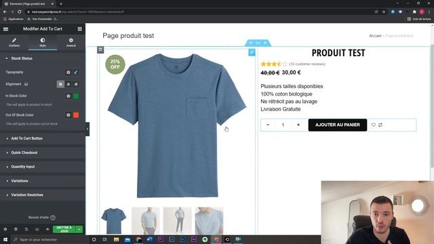Expand the Variations section
The height and width of the screenshot is (244, 434).
coord(43,181)
